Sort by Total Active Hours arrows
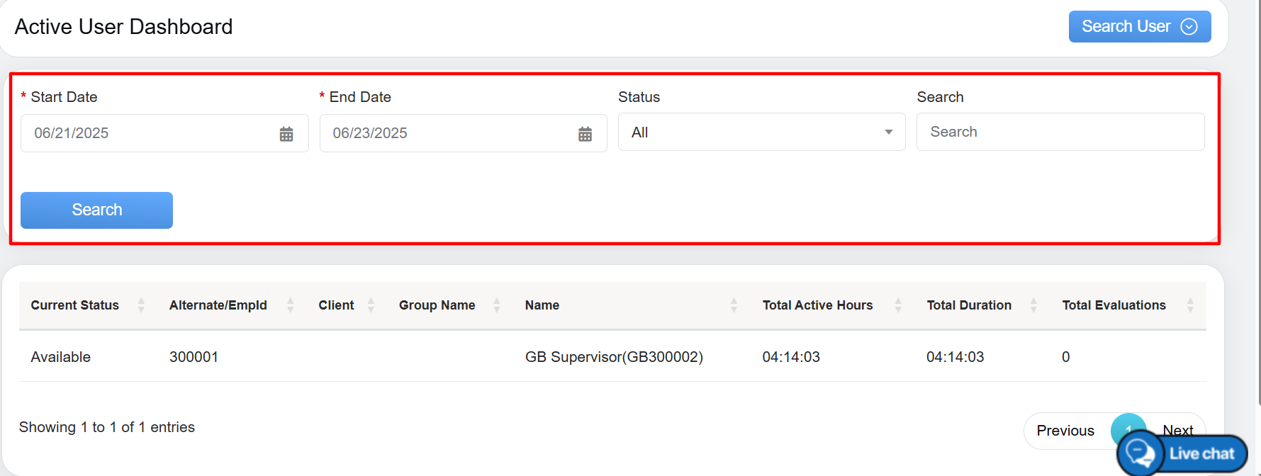 coord(898,305)
